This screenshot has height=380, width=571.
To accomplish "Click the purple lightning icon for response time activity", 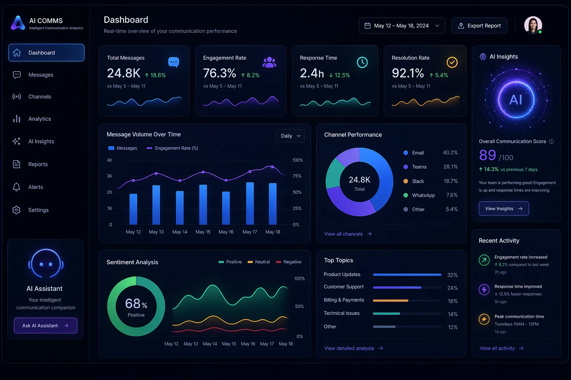I will click(x=484, y=289).
